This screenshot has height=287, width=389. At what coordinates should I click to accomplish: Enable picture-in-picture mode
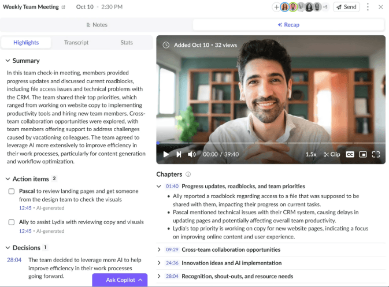[x=363, y=154]
